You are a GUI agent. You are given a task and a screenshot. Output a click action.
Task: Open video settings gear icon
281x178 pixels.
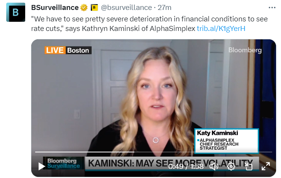(231, 166)
